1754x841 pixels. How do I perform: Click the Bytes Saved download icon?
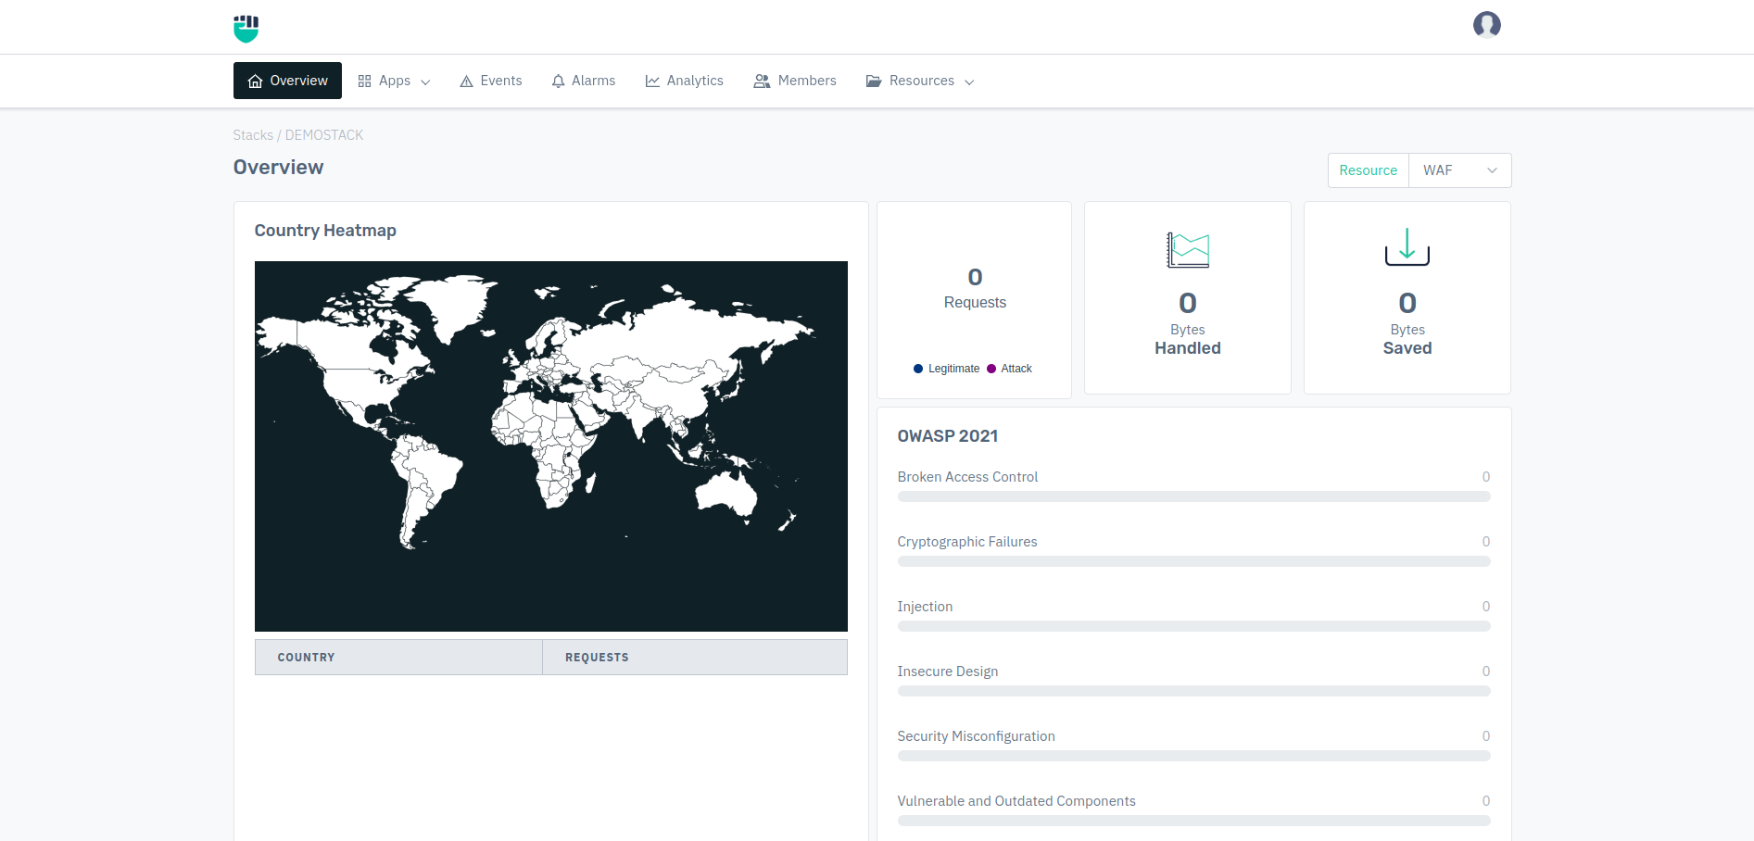click(1407, 247)
